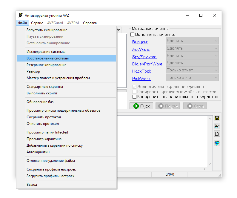Click the Стоп button
Viewport: 237px width, 198px height.
click(x=195, y=106)
